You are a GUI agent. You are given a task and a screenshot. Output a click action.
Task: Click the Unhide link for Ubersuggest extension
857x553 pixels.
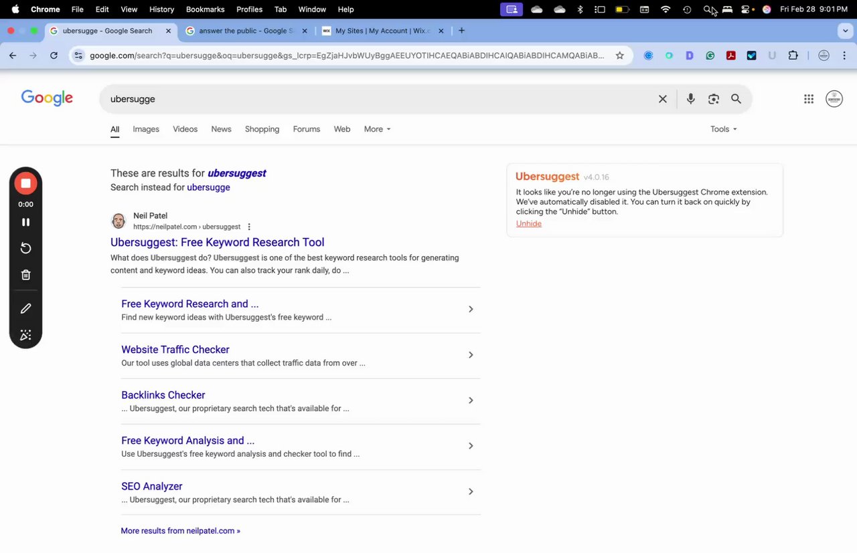coord(529,223)
